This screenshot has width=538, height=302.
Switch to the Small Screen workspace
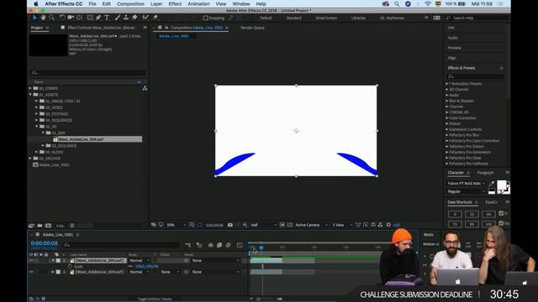(326, 18)
